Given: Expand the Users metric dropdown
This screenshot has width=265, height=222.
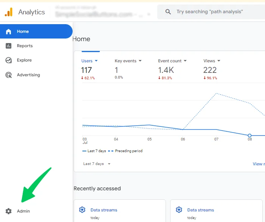Looking at the screenshot, I should [x=96, y=61].
